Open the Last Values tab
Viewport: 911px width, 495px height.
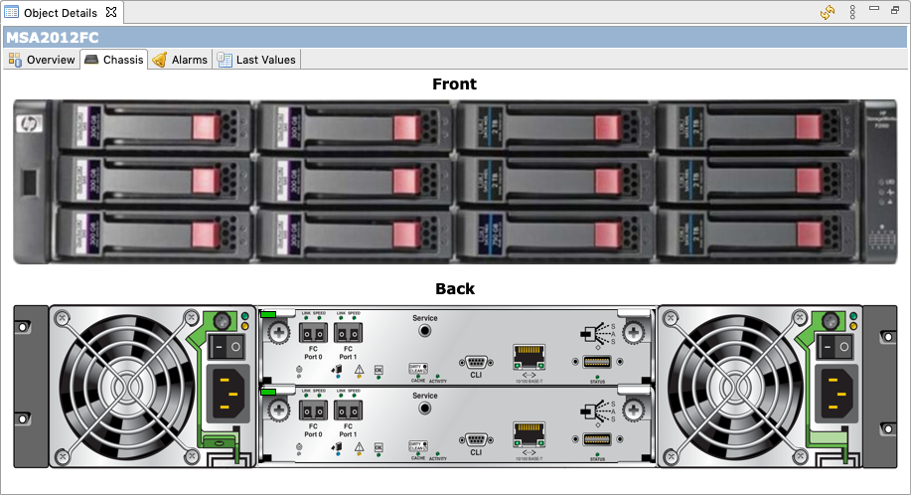click(256, 60)
